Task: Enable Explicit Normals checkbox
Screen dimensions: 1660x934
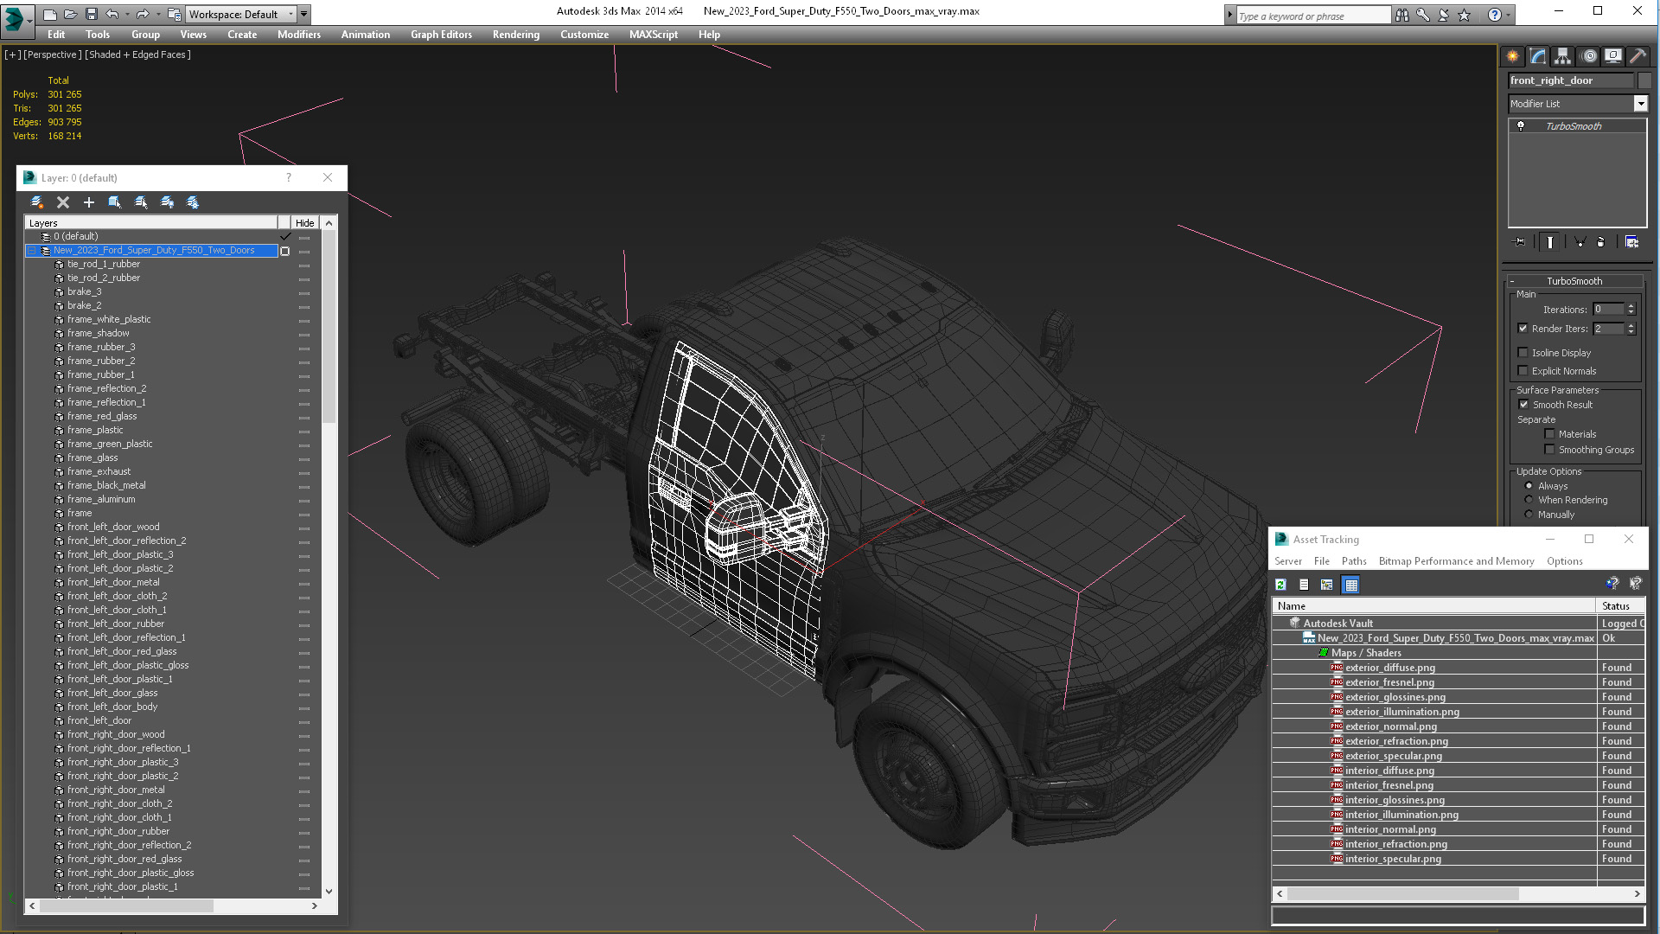Action: click(x=1523, y=371)
